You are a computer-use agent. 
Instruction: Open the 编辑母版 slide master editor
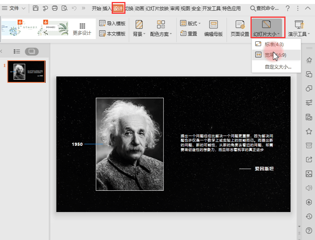pos(213,28)
